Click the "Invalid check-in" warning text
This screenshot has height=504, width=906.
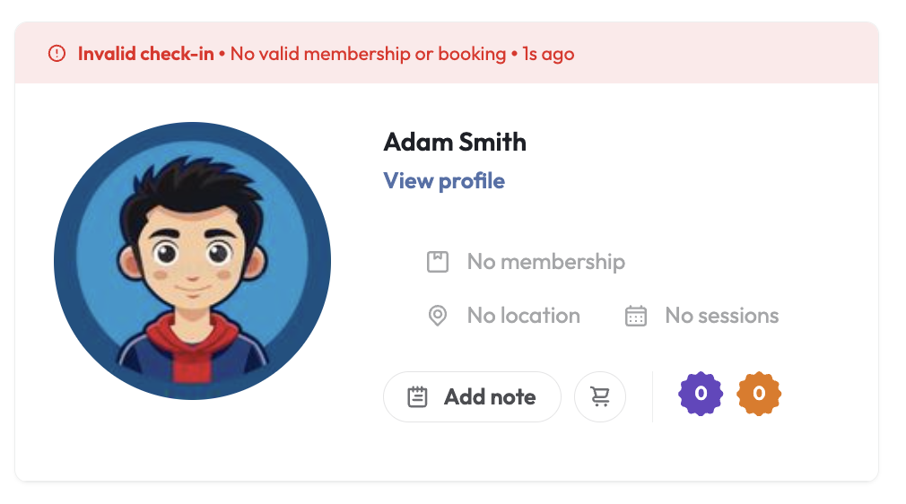pos(145,54)
